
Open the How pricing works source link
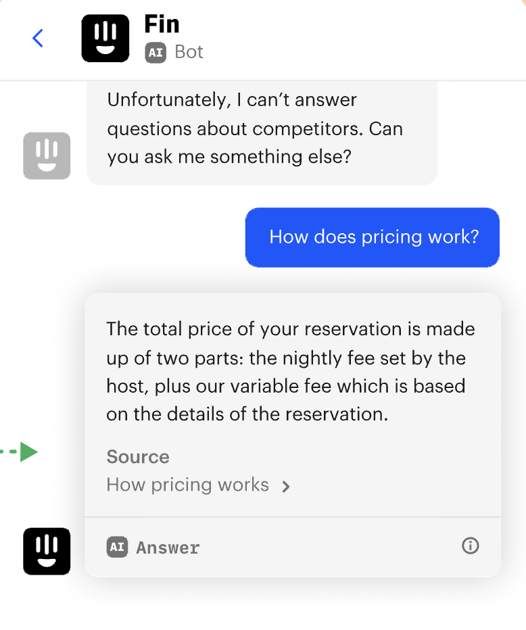coord(187,485)
